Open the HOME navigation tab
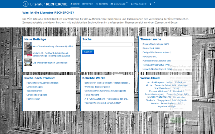 [x=75, y=4]
